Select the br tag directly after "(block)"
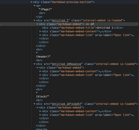The image size is (139, 130). pyautogui.click(x=39, y=100)
